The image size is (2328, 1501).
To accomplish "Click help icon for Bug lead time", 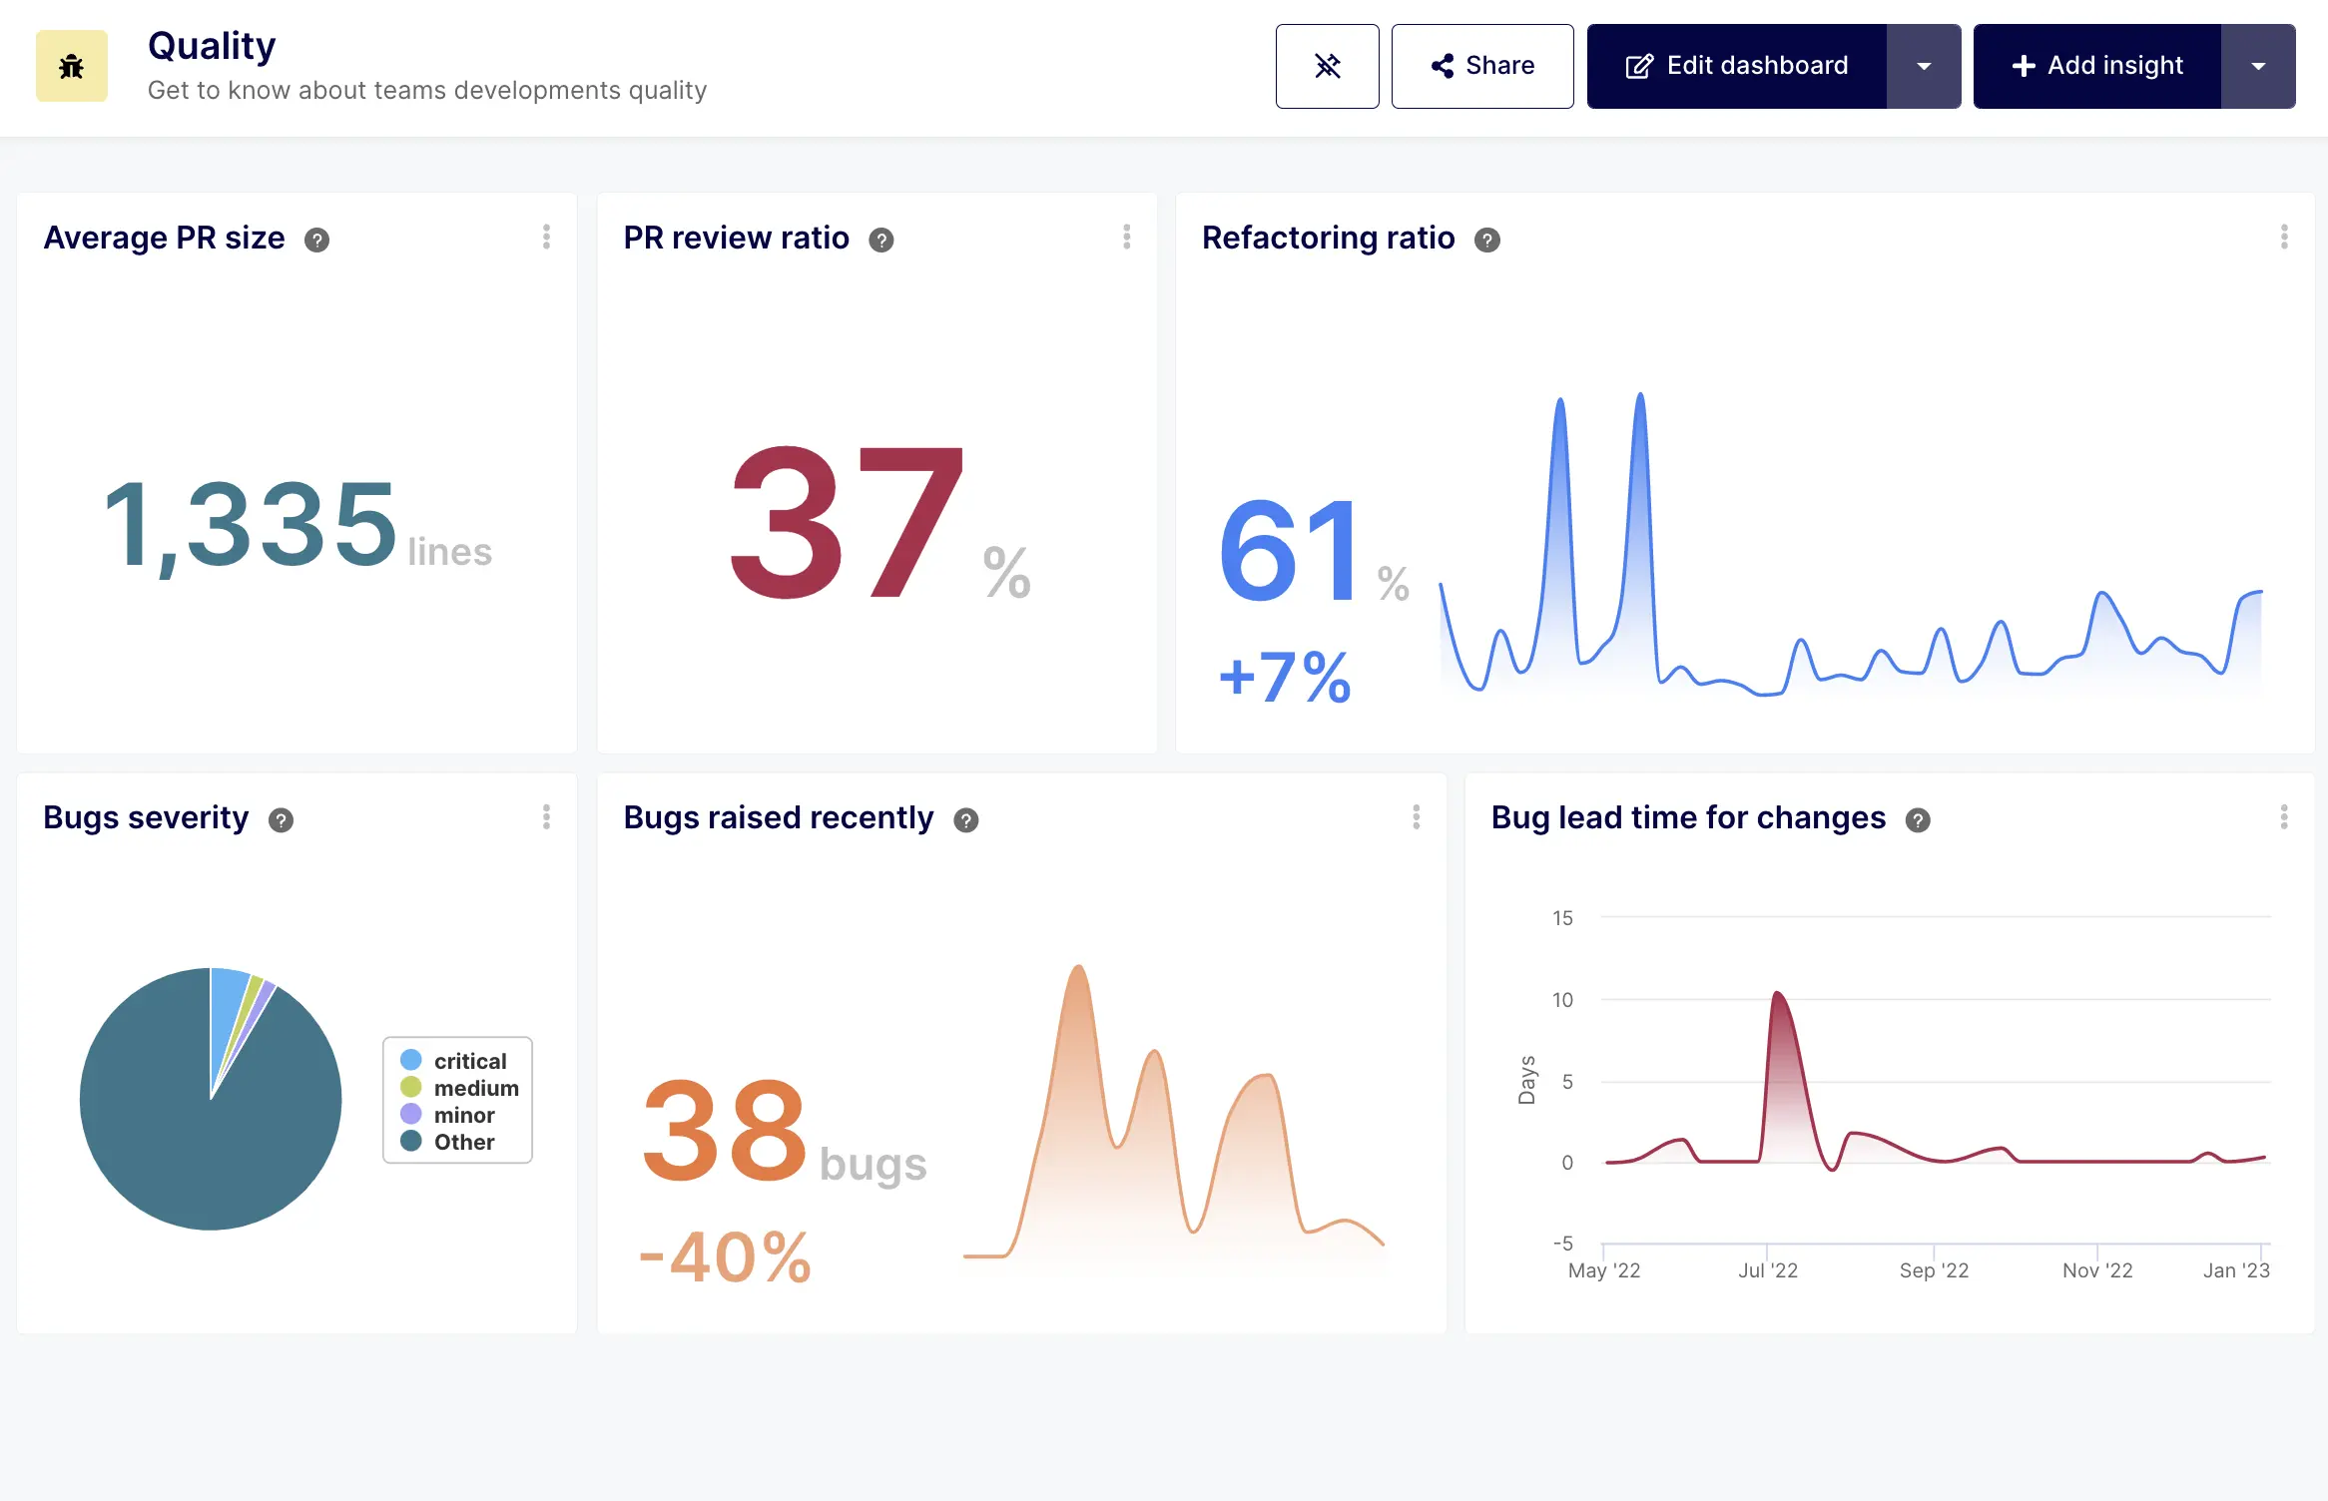I will pyautogui.click(x=1917, y=820).
